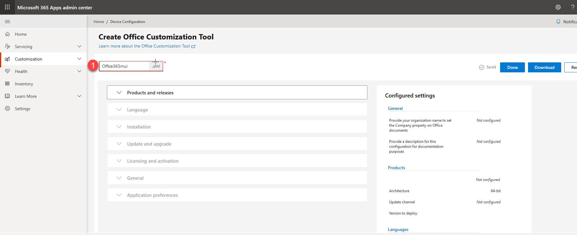Open the help question mark icon

tap(572, 7)
